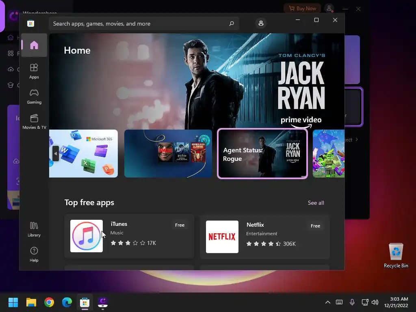Open the volume tray icon
This screenshot has height=312, width=416.
375,302
